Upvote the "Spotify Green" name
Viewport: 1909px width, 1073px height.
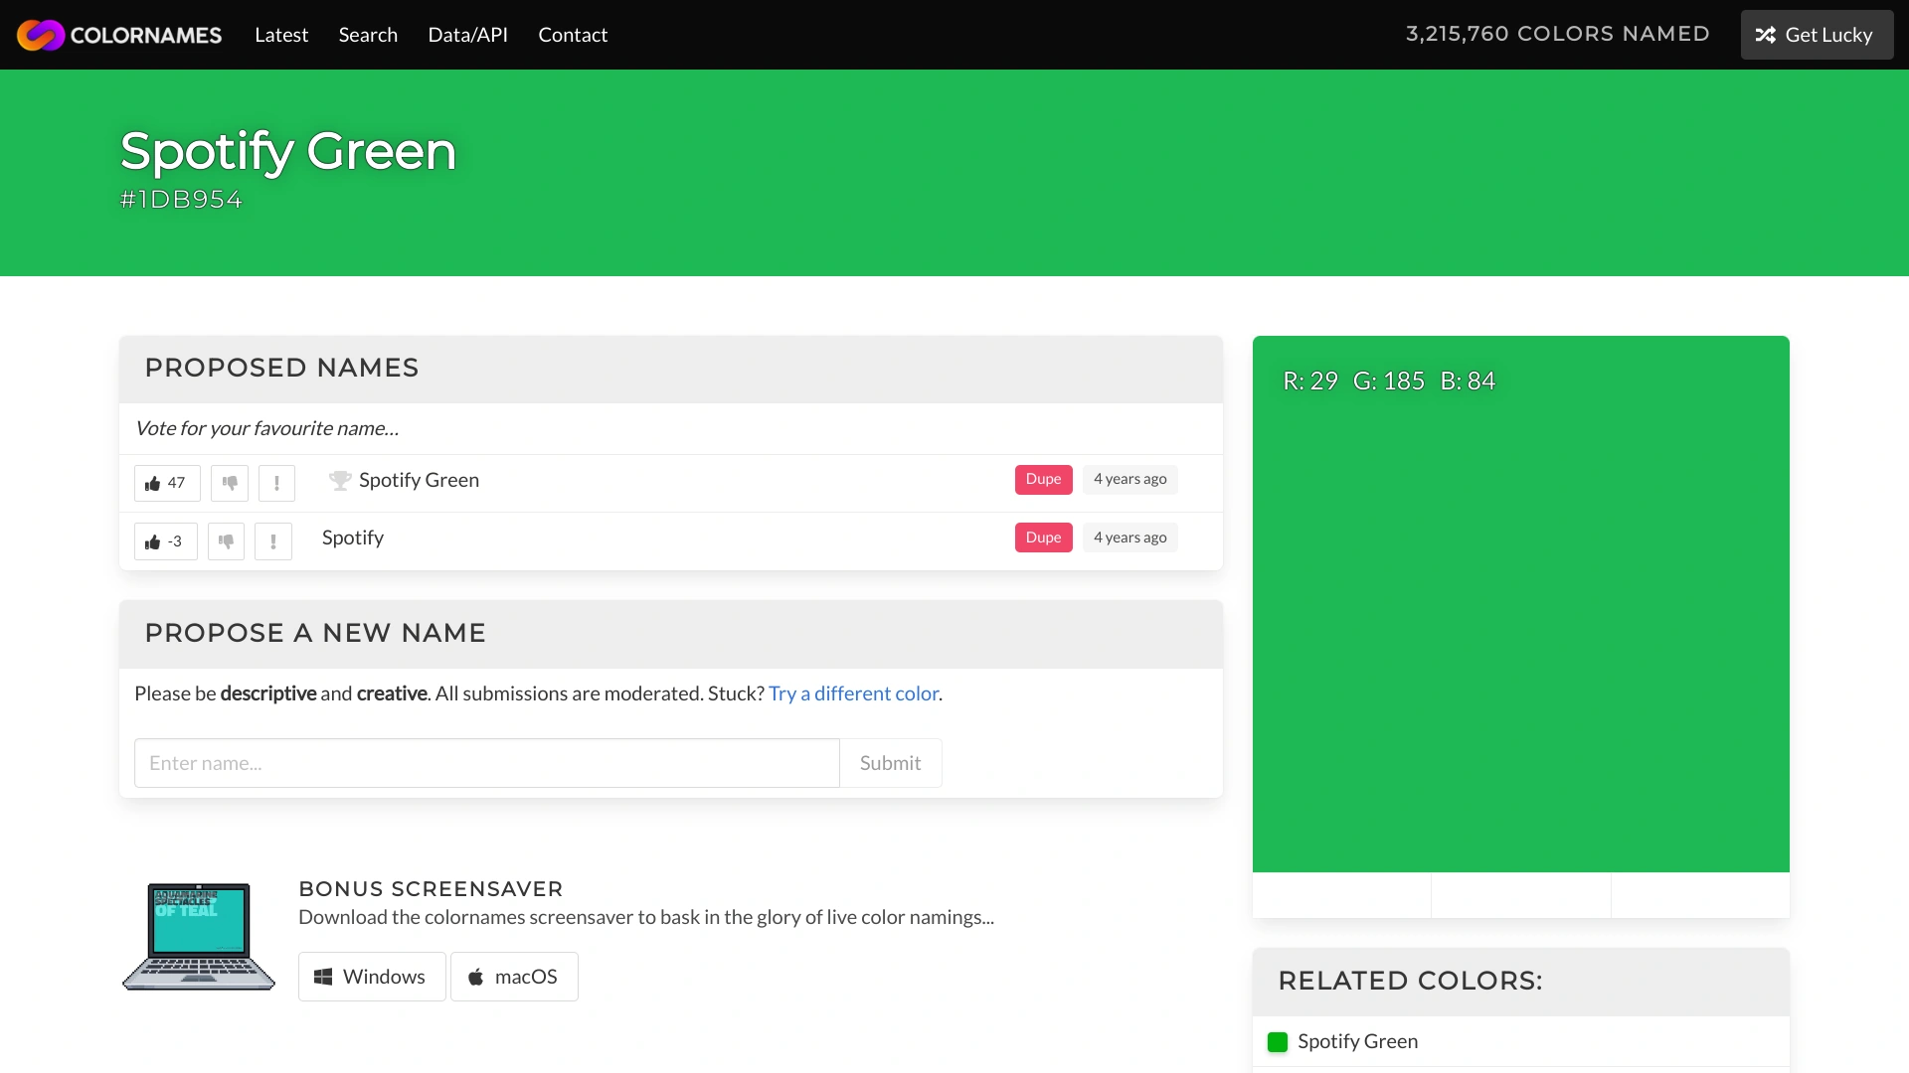(166, 483)
